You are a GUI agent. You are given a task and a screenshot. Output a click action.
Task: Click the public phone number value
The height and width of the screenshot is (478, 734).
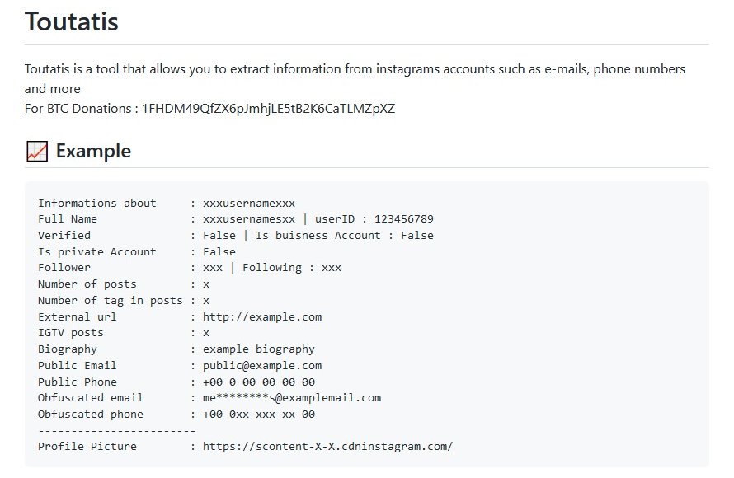click(x=259, y=382)
